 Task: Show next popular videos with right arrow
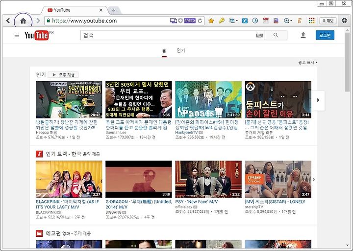point(318,100)
